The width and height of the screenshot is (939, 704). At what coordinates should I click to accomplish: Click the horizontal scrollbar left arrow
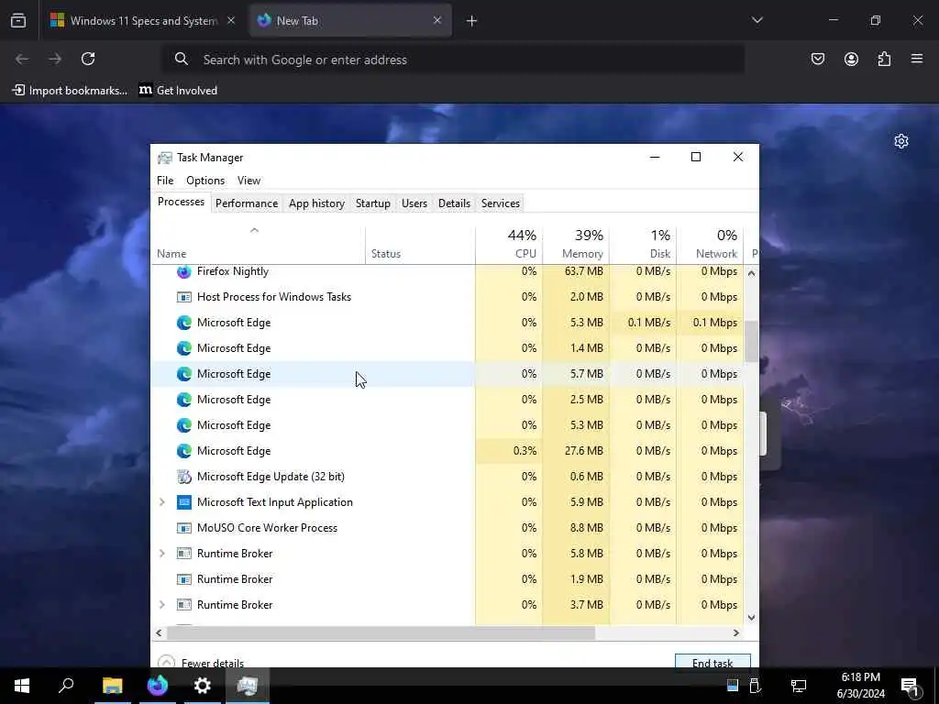(x=159, y=632)
